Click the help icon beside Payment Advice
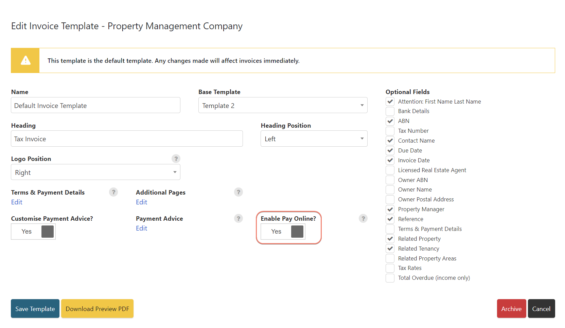565x328 pixels. (x=239, y=218)
